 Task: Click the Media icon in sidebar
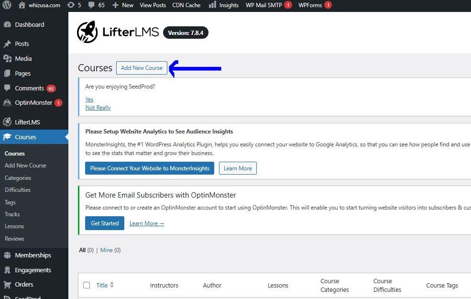pos(7,58)
